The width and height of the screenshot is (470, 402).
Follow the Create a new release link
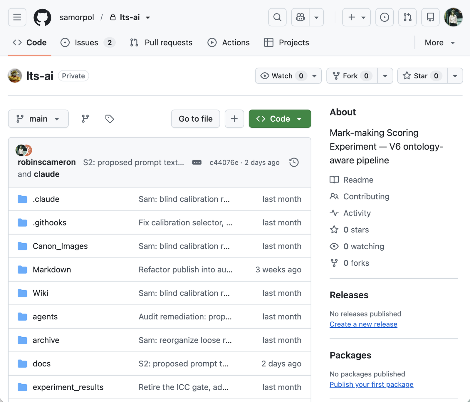[363, 324]
